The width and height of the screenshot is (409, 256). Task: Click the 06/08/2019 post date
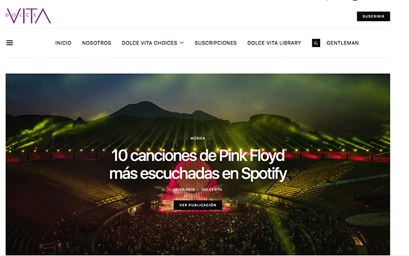(x=184, y=190)
